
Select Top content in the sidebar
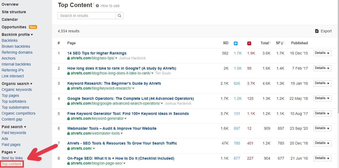point(12,164)
